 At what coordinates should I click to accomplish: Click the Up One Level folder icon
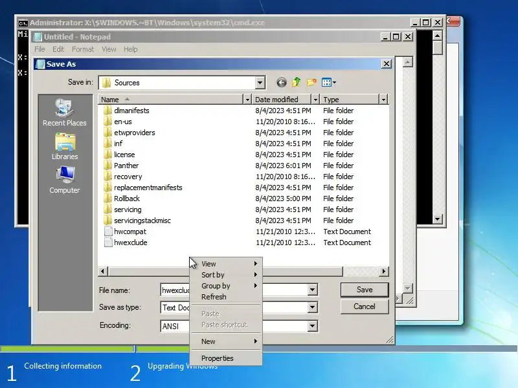pos(297,82)
